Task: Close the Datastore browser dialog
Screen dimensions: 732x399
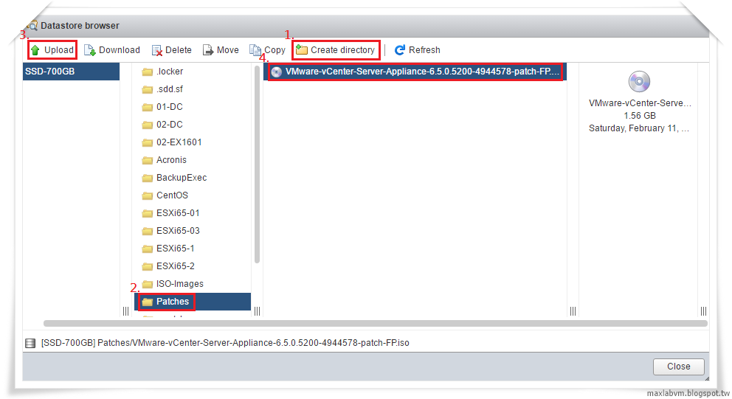Action: click(x=678, y=367)
